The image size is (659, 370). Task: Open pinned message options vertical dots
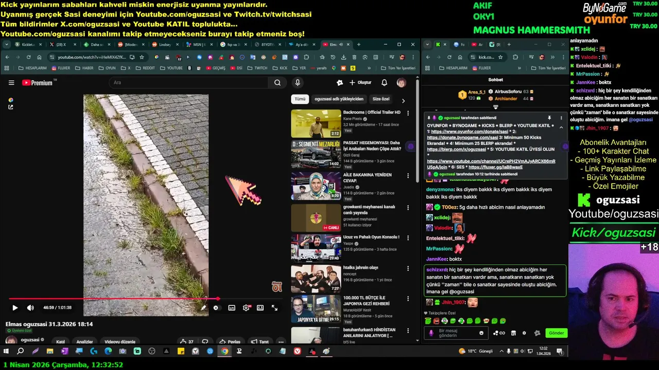tap(561, 118)
